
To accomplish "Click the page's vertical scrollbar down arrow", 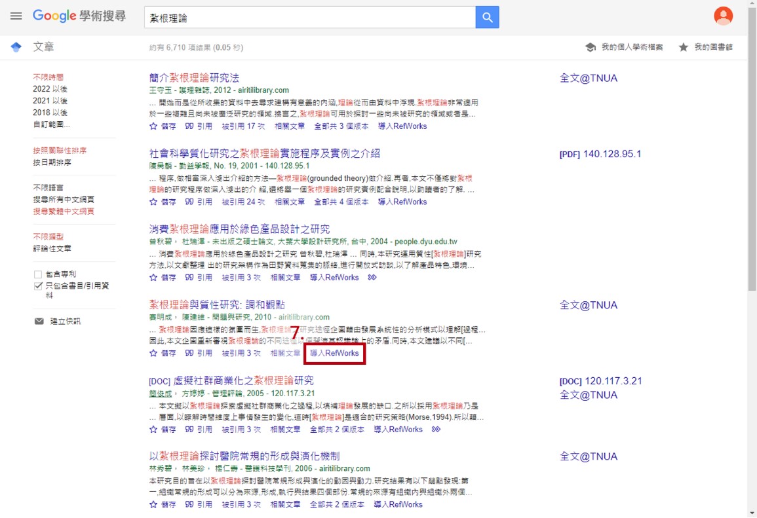I will tap(752, 512).
